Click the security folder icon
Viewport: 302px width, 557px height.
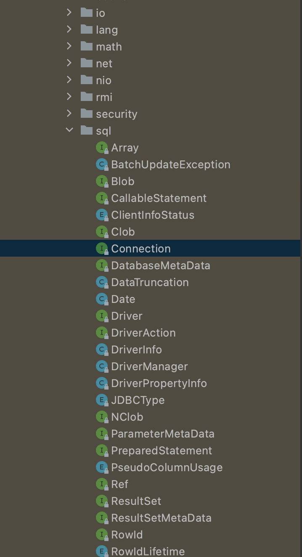click(x=87, y=114)
